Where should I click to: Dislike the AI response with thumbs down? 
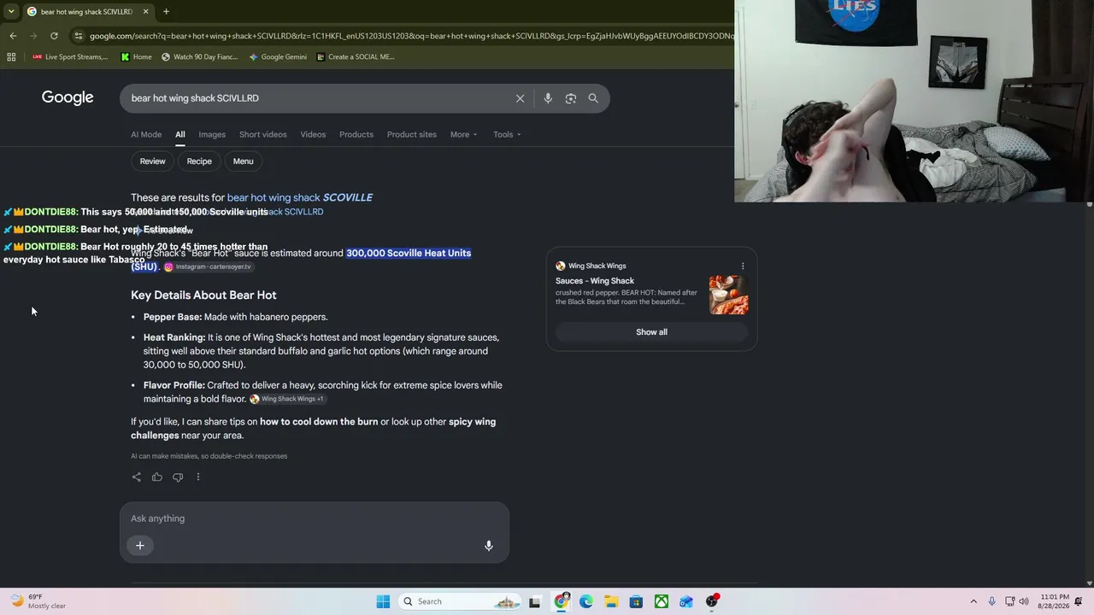178,477
